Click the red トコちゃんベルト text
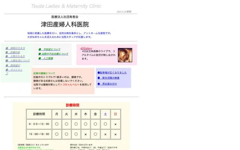240x150 pixels. pos(70,84)
